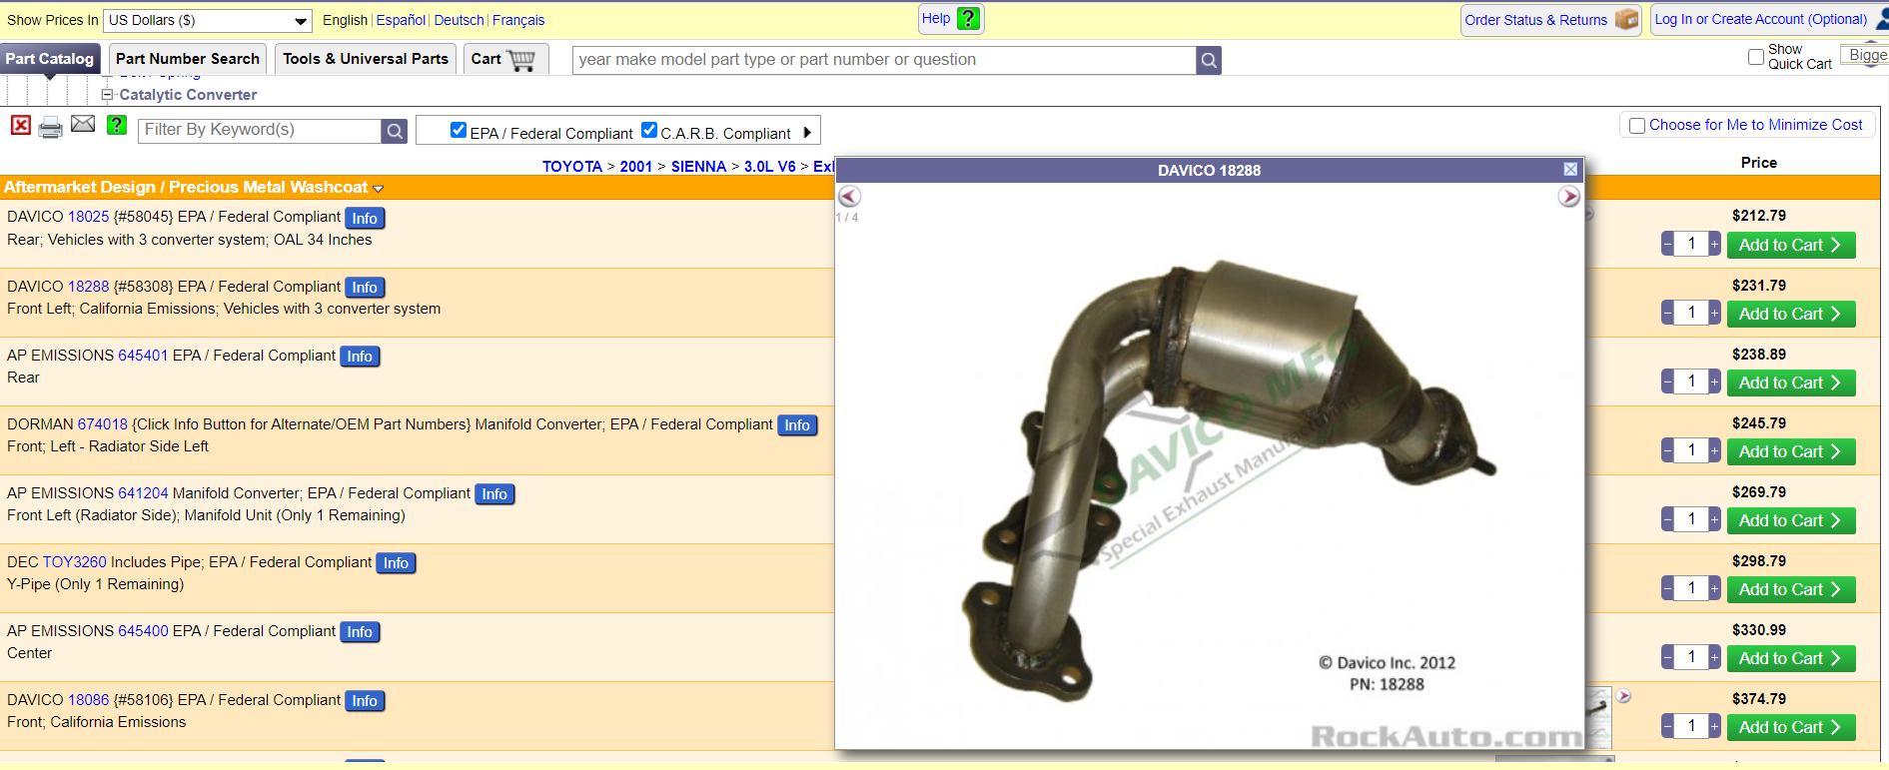The image size is (1889, 770).
Task: Select Français language
Action: point(518,20)
